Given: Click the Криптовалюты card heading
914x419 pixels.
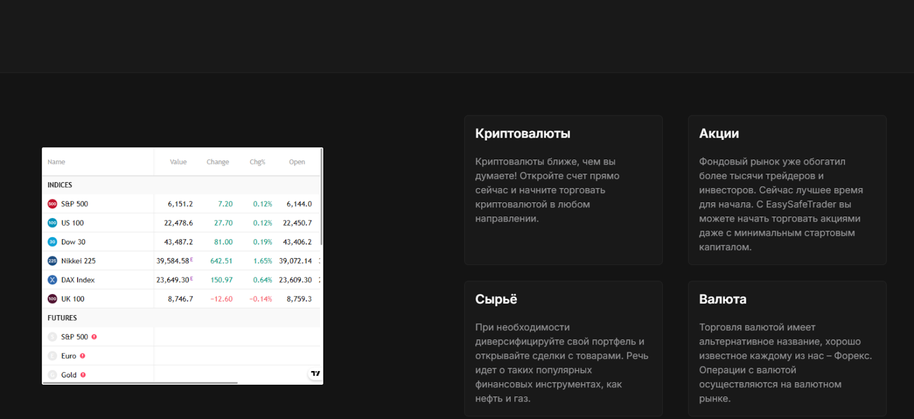Looking at the screenshot, I should coord(523,134).
